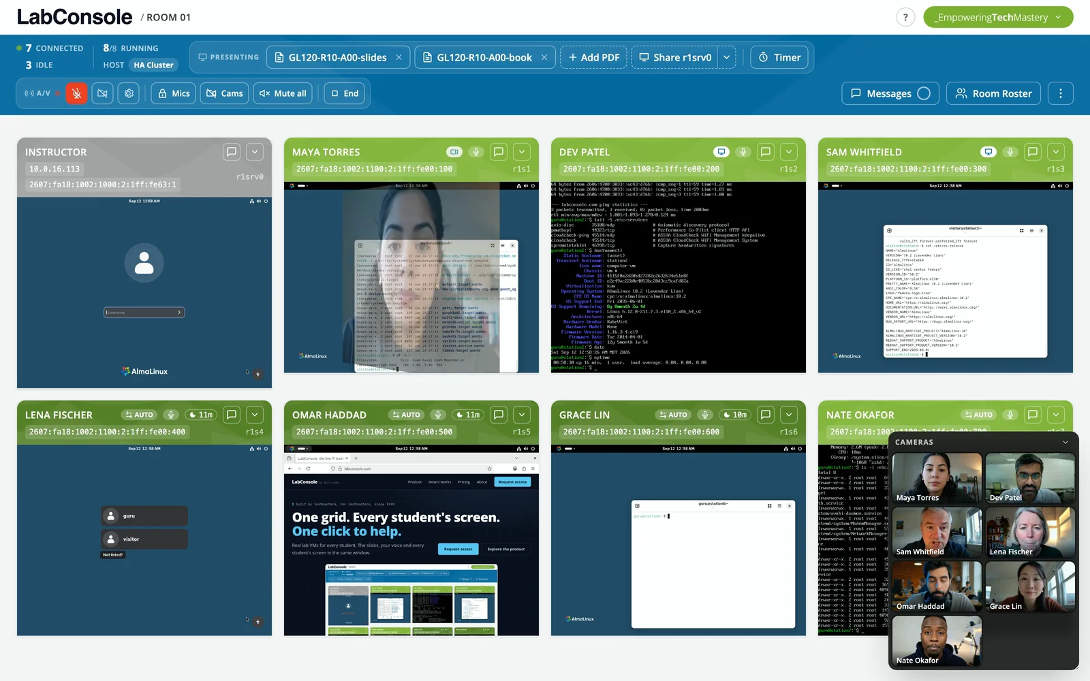Open chat with Maya Torres
Viewport: 1090px width, 681px height.
pos(499,152)
